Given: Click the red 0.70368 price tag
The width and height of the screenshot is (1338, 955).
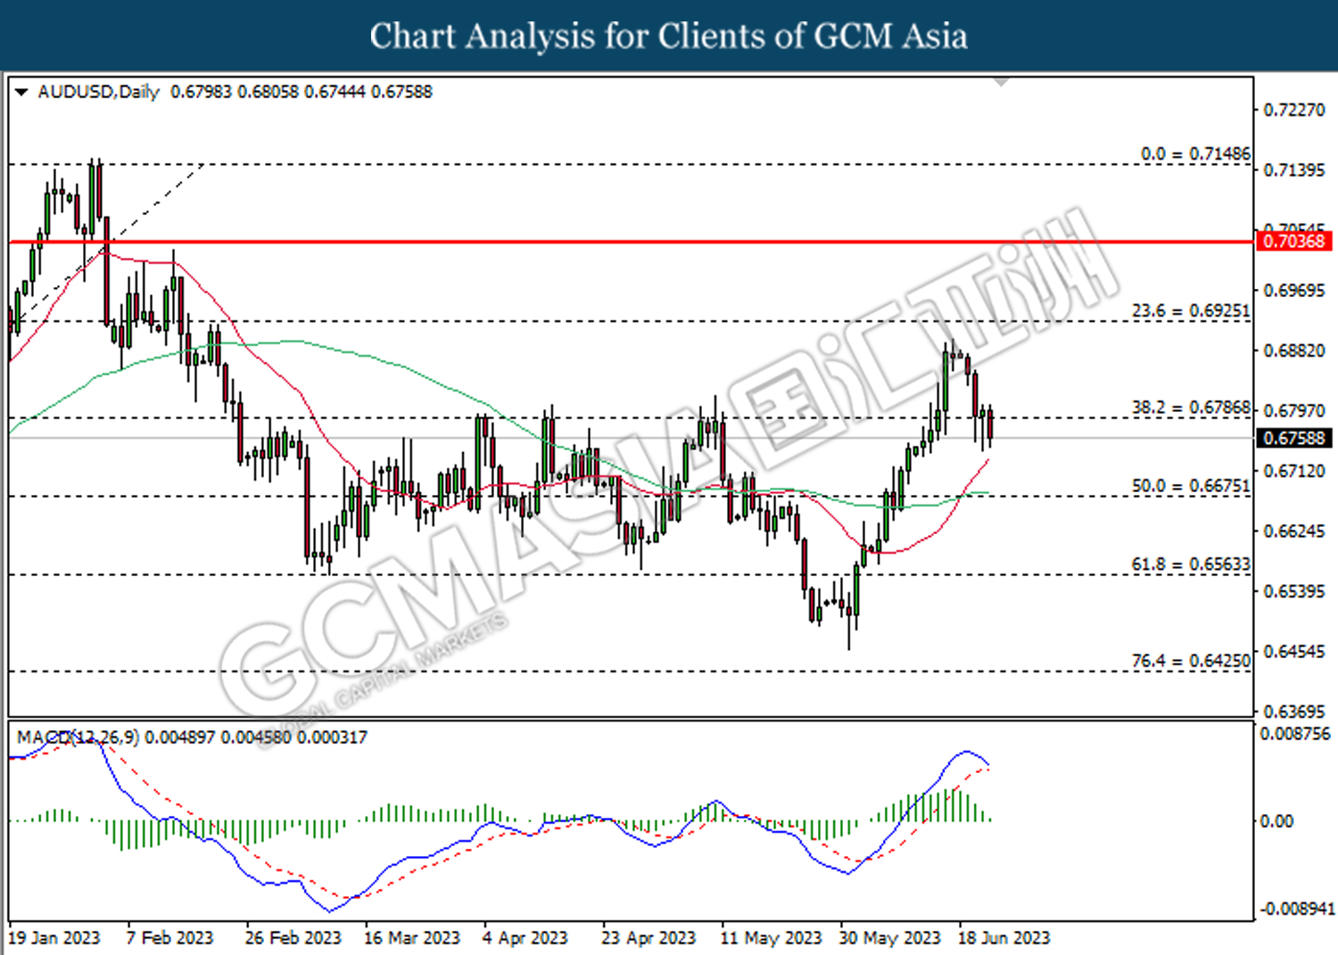Looking at the screenshot, I should pos(1294,241).
